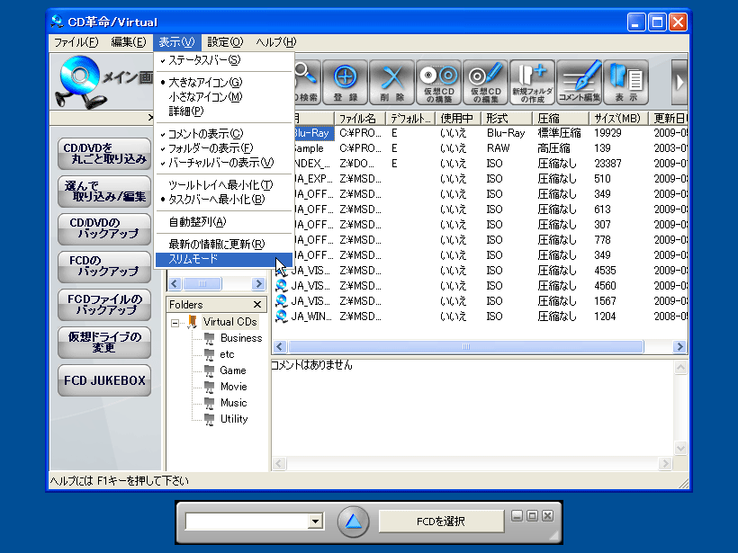738x553 pixels.
Task: Click the disc icon of JA_WIN row
Action: 281,317
